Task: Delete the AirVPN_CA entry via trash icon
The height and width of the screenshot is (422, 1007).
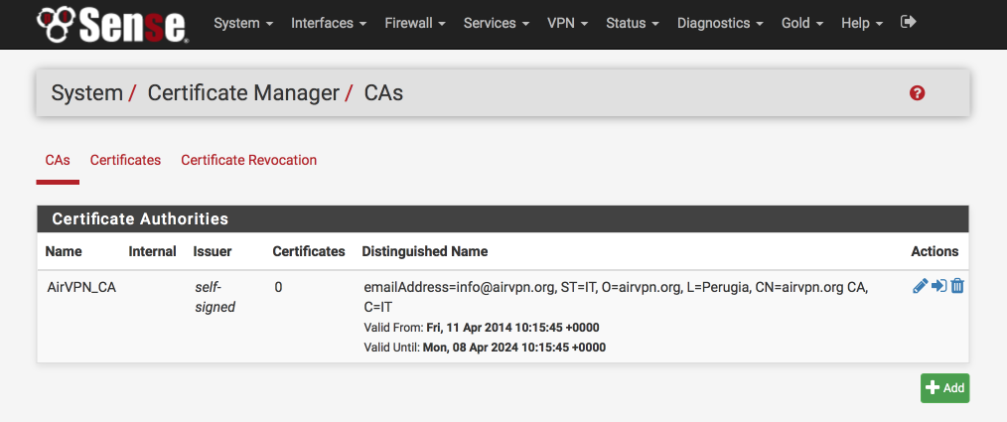Action: (x=957, y=286)
